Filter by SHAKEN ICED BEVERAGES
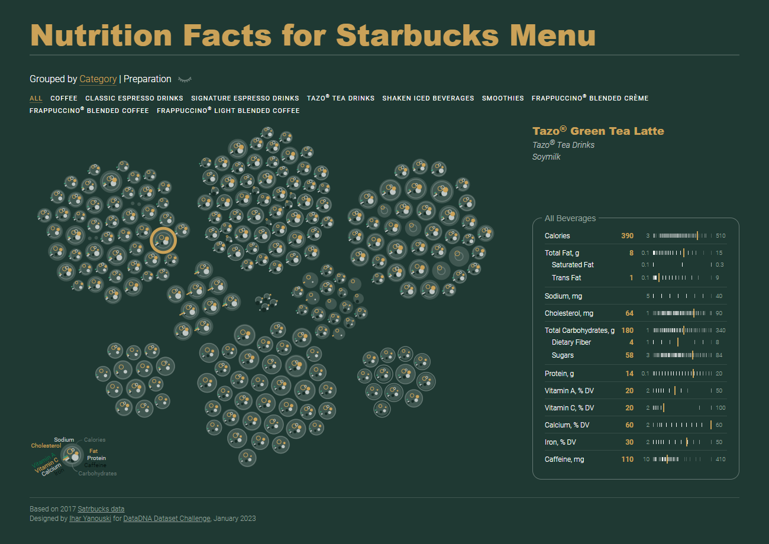This screenshot has height=544, width=769. click(428, 98)
